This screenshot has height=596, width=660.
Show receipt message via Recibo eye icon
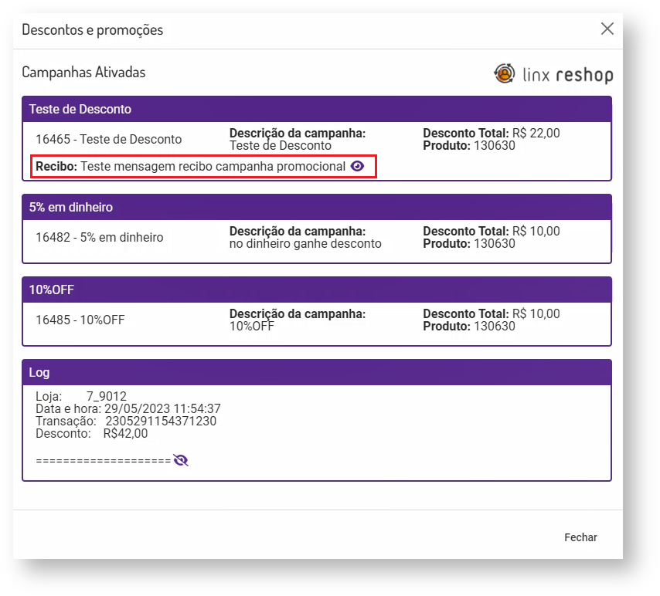tap(357, 166)
